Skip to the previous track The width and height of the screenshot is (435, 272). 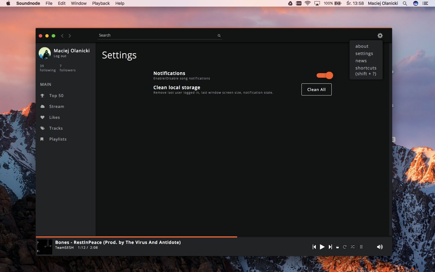[x=314, y=247]
